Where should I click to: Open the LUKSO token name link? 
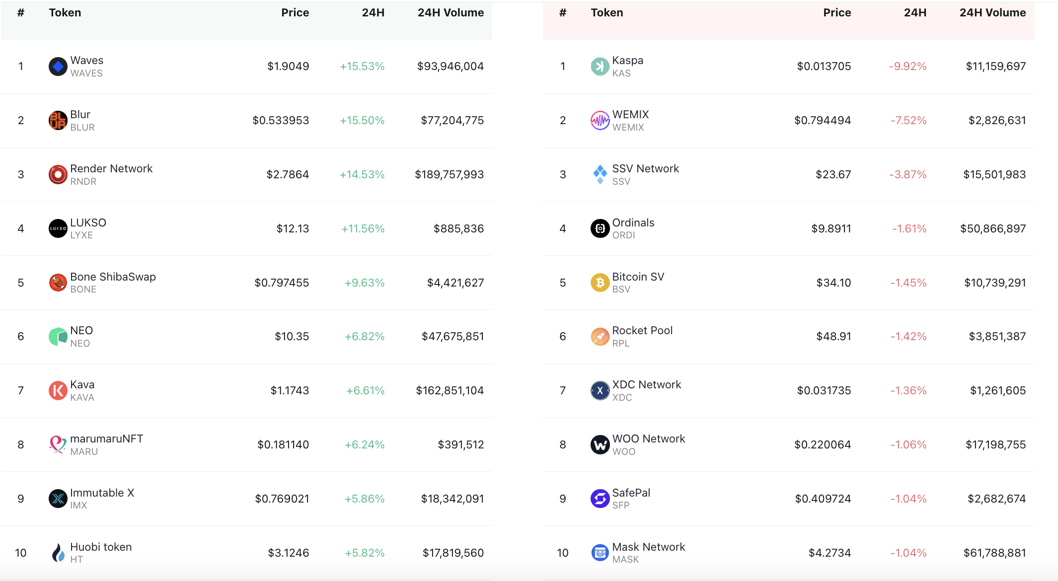click(88, 223)
